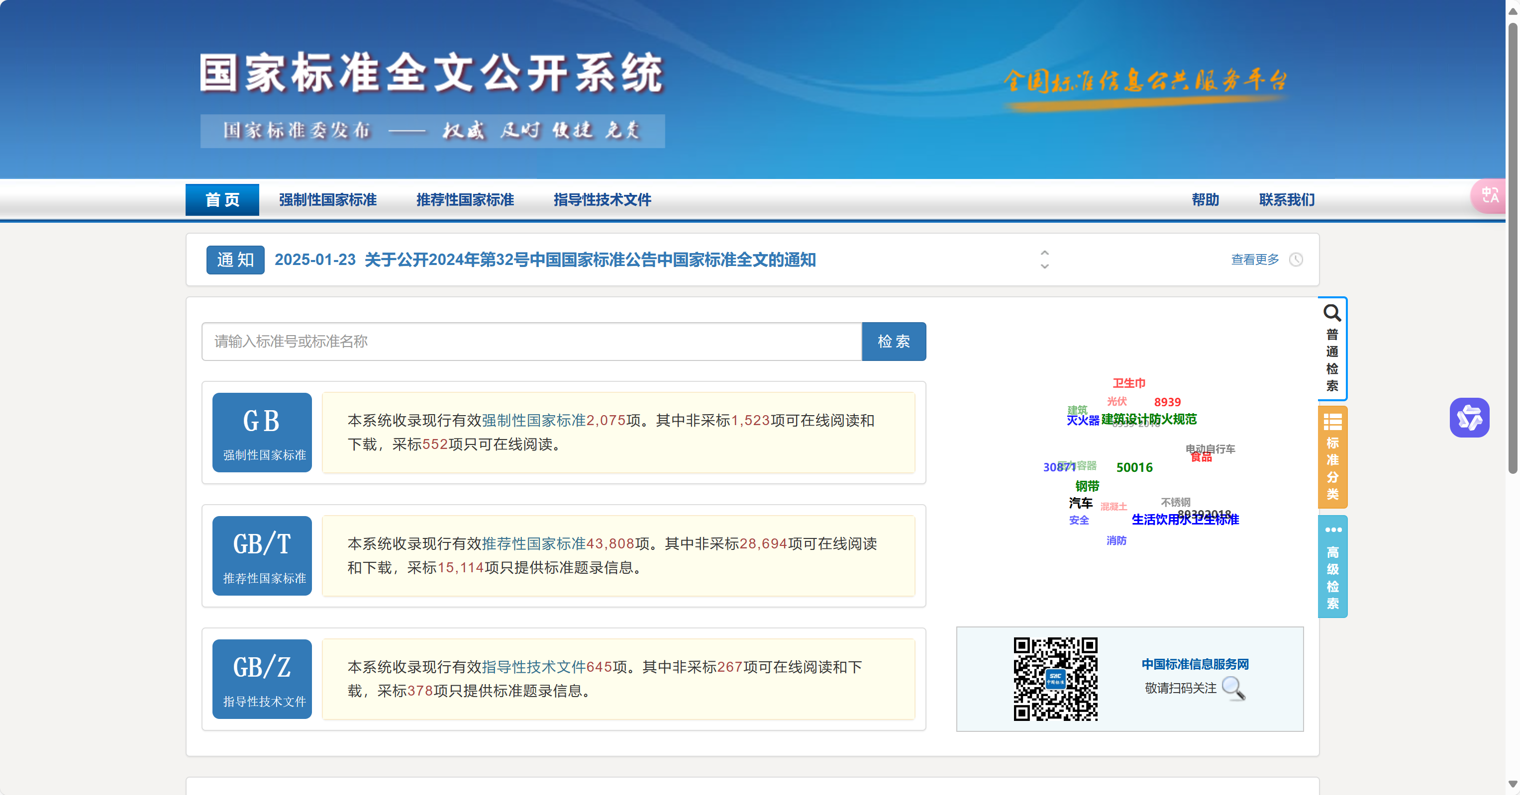The width and height of the screenshot is (1520, 795).
Task: Click the page vertical scrollbar thumb
Action: click(x=1513, y=248)
